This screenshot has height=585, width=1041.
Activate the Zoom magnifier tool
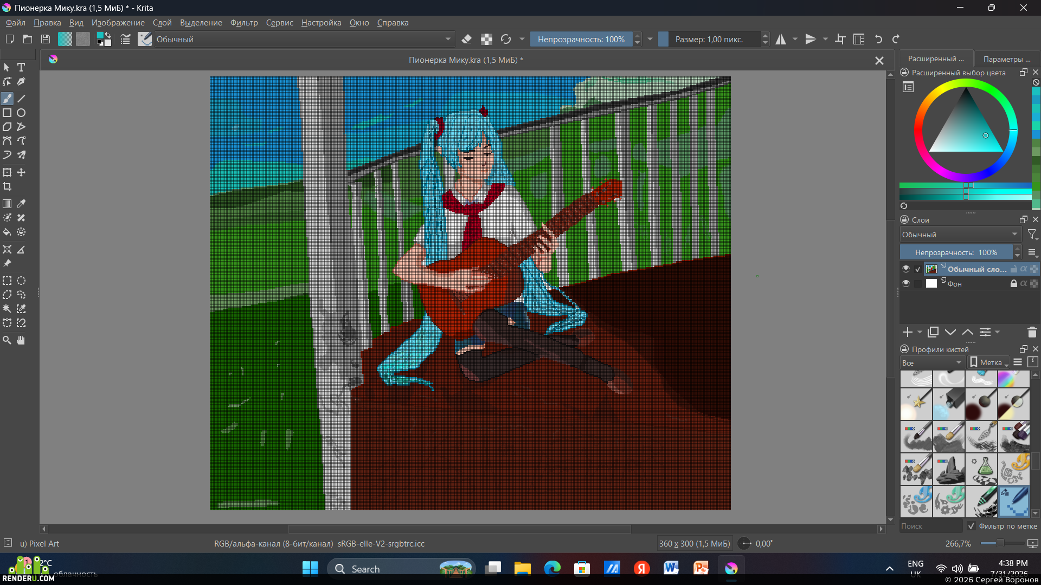[x=7, y=340]
